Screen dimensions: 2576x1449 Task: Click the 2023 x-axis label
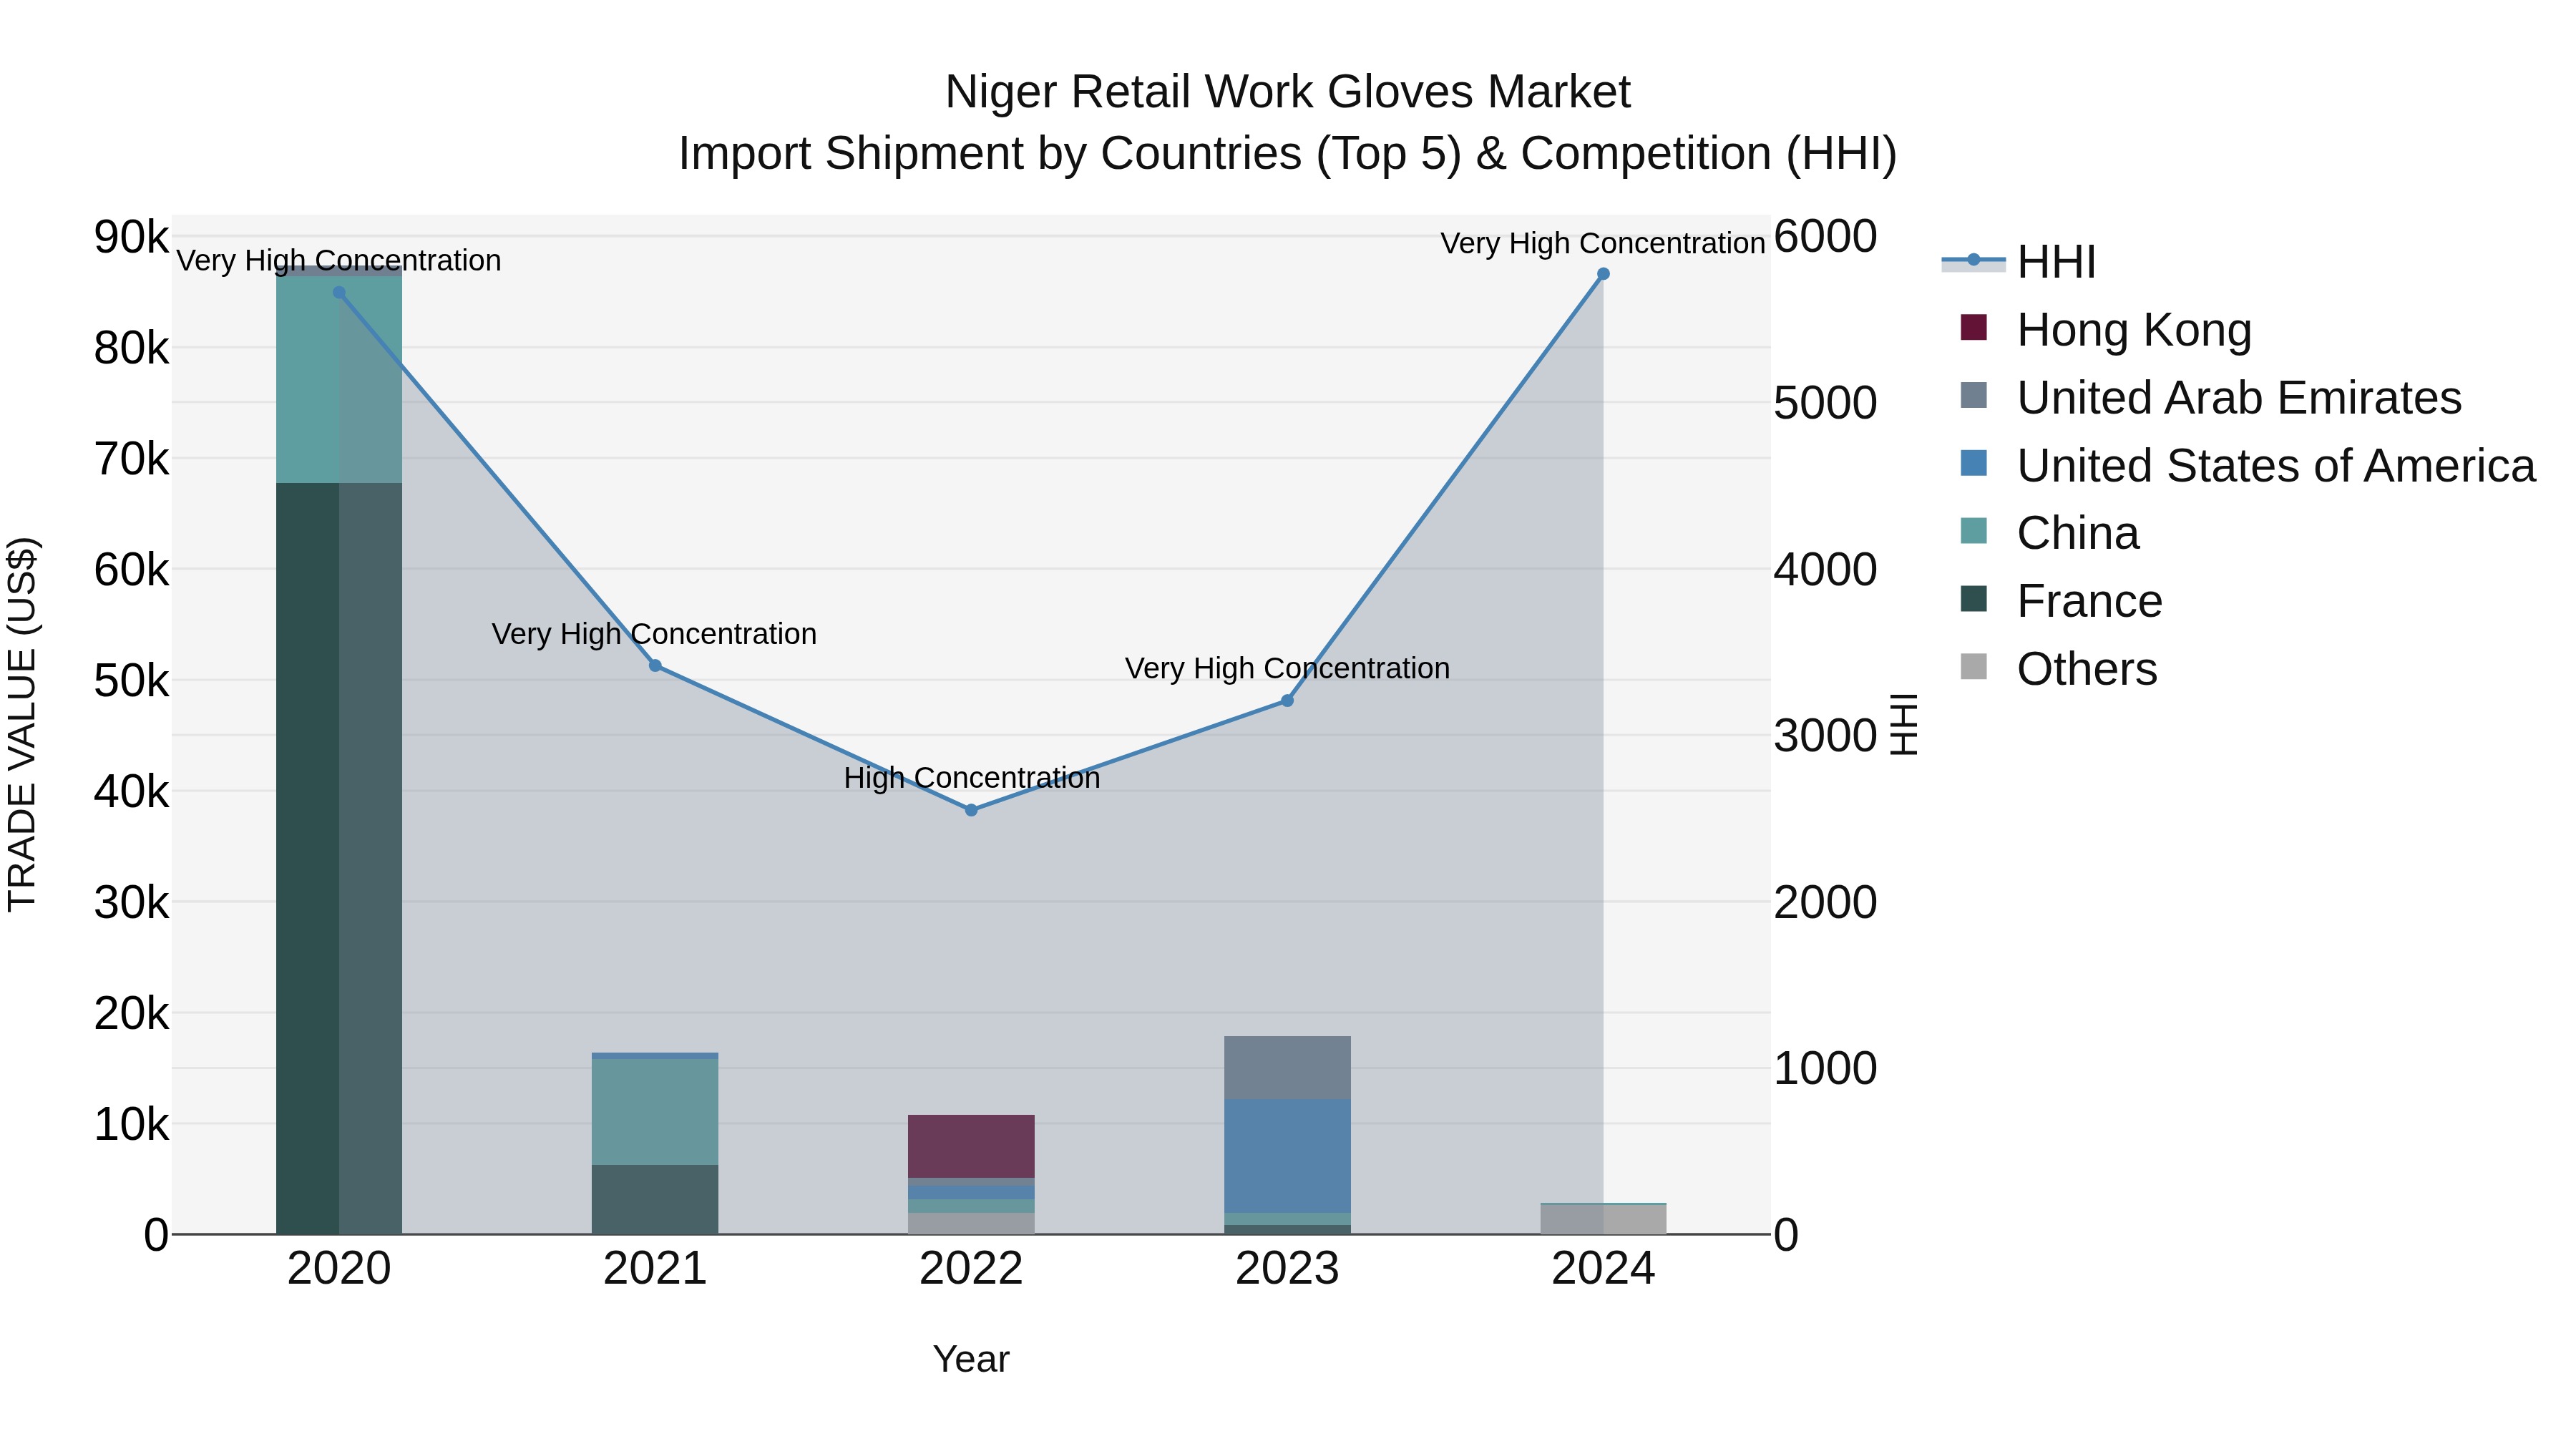[1287, 1269]
